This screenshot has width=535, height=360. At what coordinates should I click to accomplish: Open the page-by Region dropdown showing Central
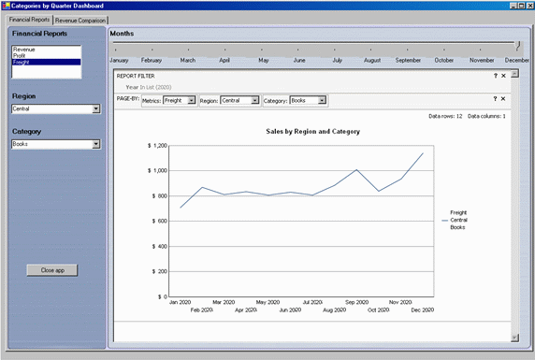[255, 100]
